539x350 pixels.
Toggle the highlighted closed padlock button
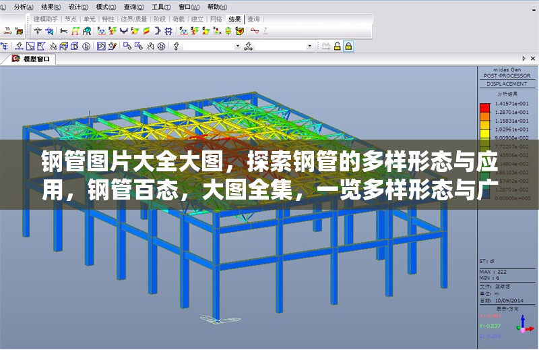pos(348,46)
